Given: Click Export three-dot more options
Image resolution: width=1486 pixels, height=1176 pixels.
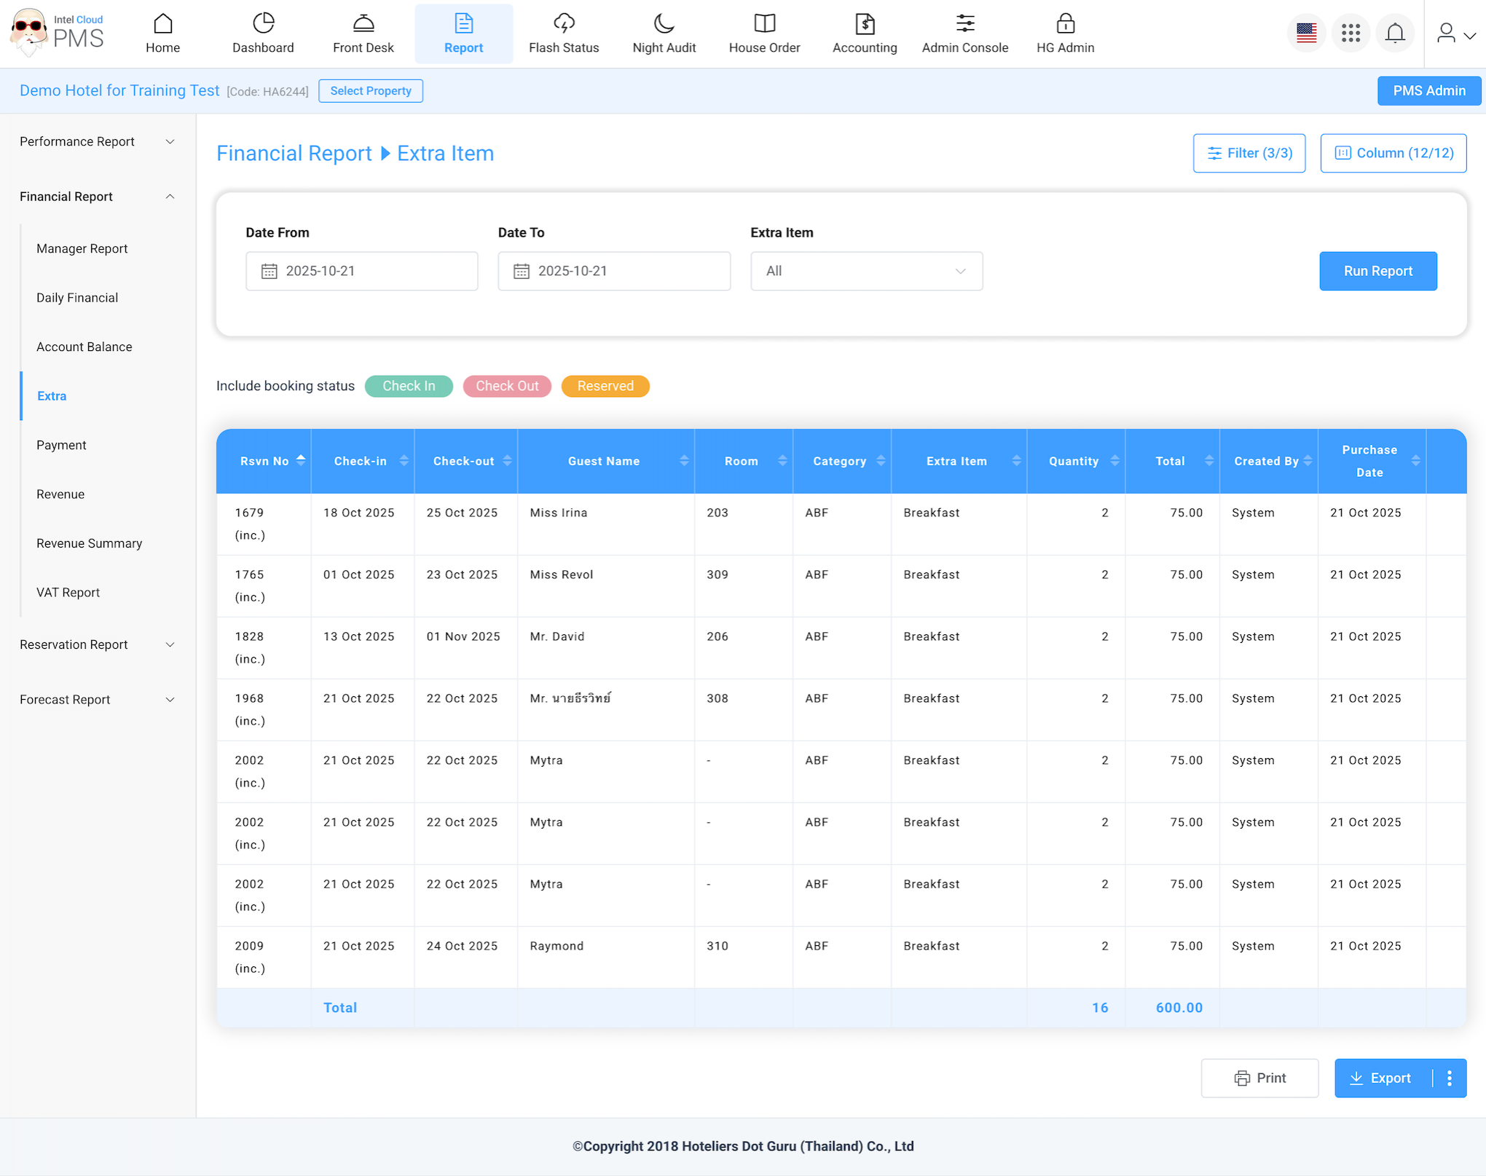Looking at the screenshot, I should point(1450,1078).
